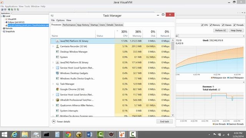
Task: Launch Internet Explorer from taskbar
Action: pos(14,135)
